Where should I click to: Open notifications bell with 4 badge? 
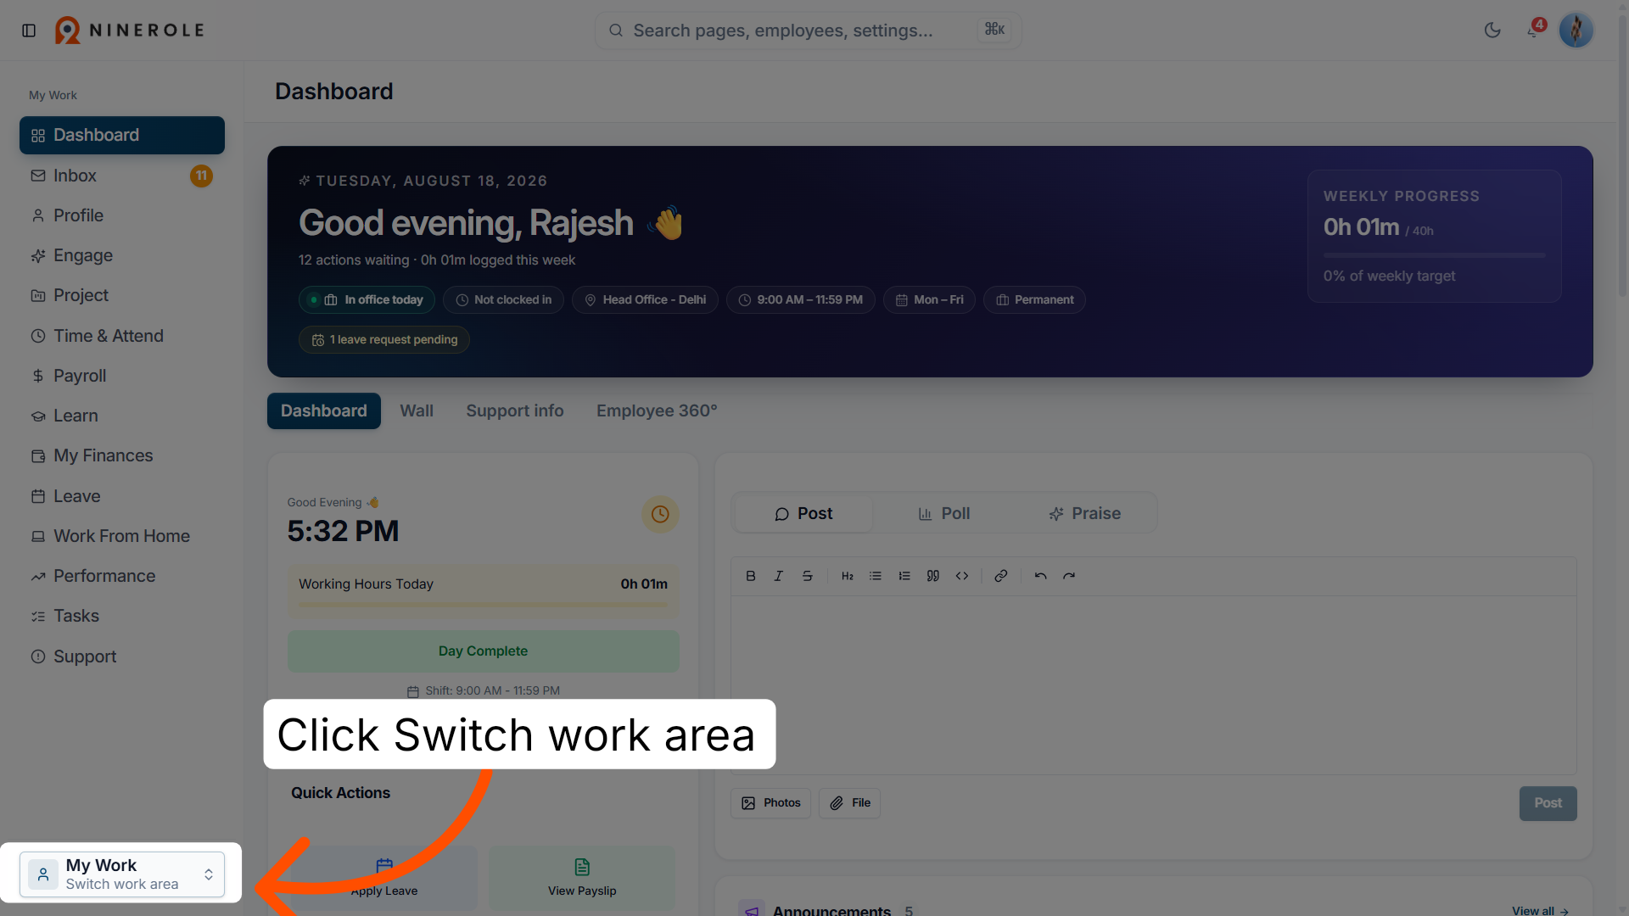1534,31
